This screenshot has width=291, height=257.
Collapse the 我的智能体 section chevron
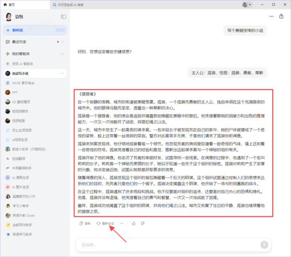coord(63,54)
